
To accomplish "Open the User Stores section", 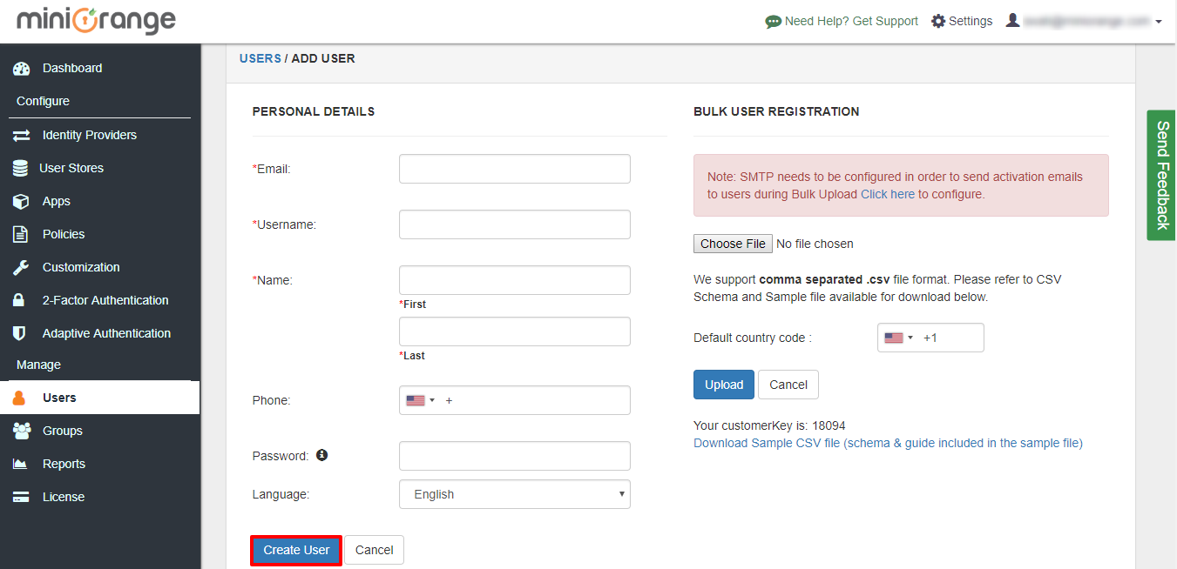I will pyautogui.click(x=21, y=168).
